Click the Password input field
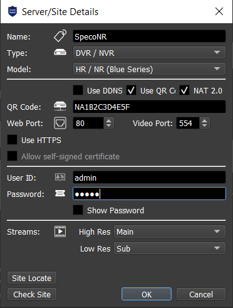 149,194
